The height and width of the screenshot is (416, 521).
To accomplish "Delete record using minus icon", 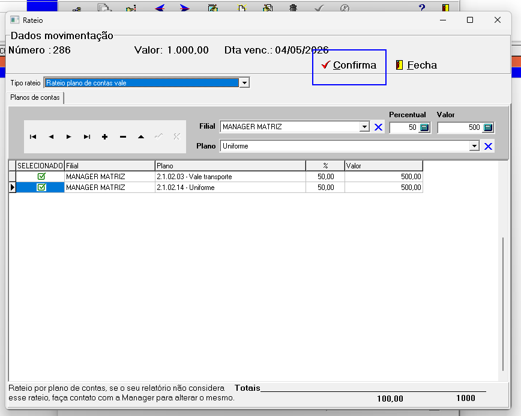I will coord(123,137).
